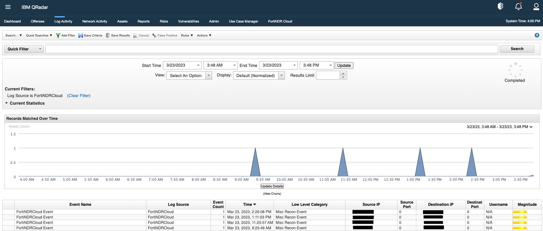The width and height of the screenshot is (543, 231).
Task: Open the Display Default (Normalized) dropdown
Action: coord(259,76)
